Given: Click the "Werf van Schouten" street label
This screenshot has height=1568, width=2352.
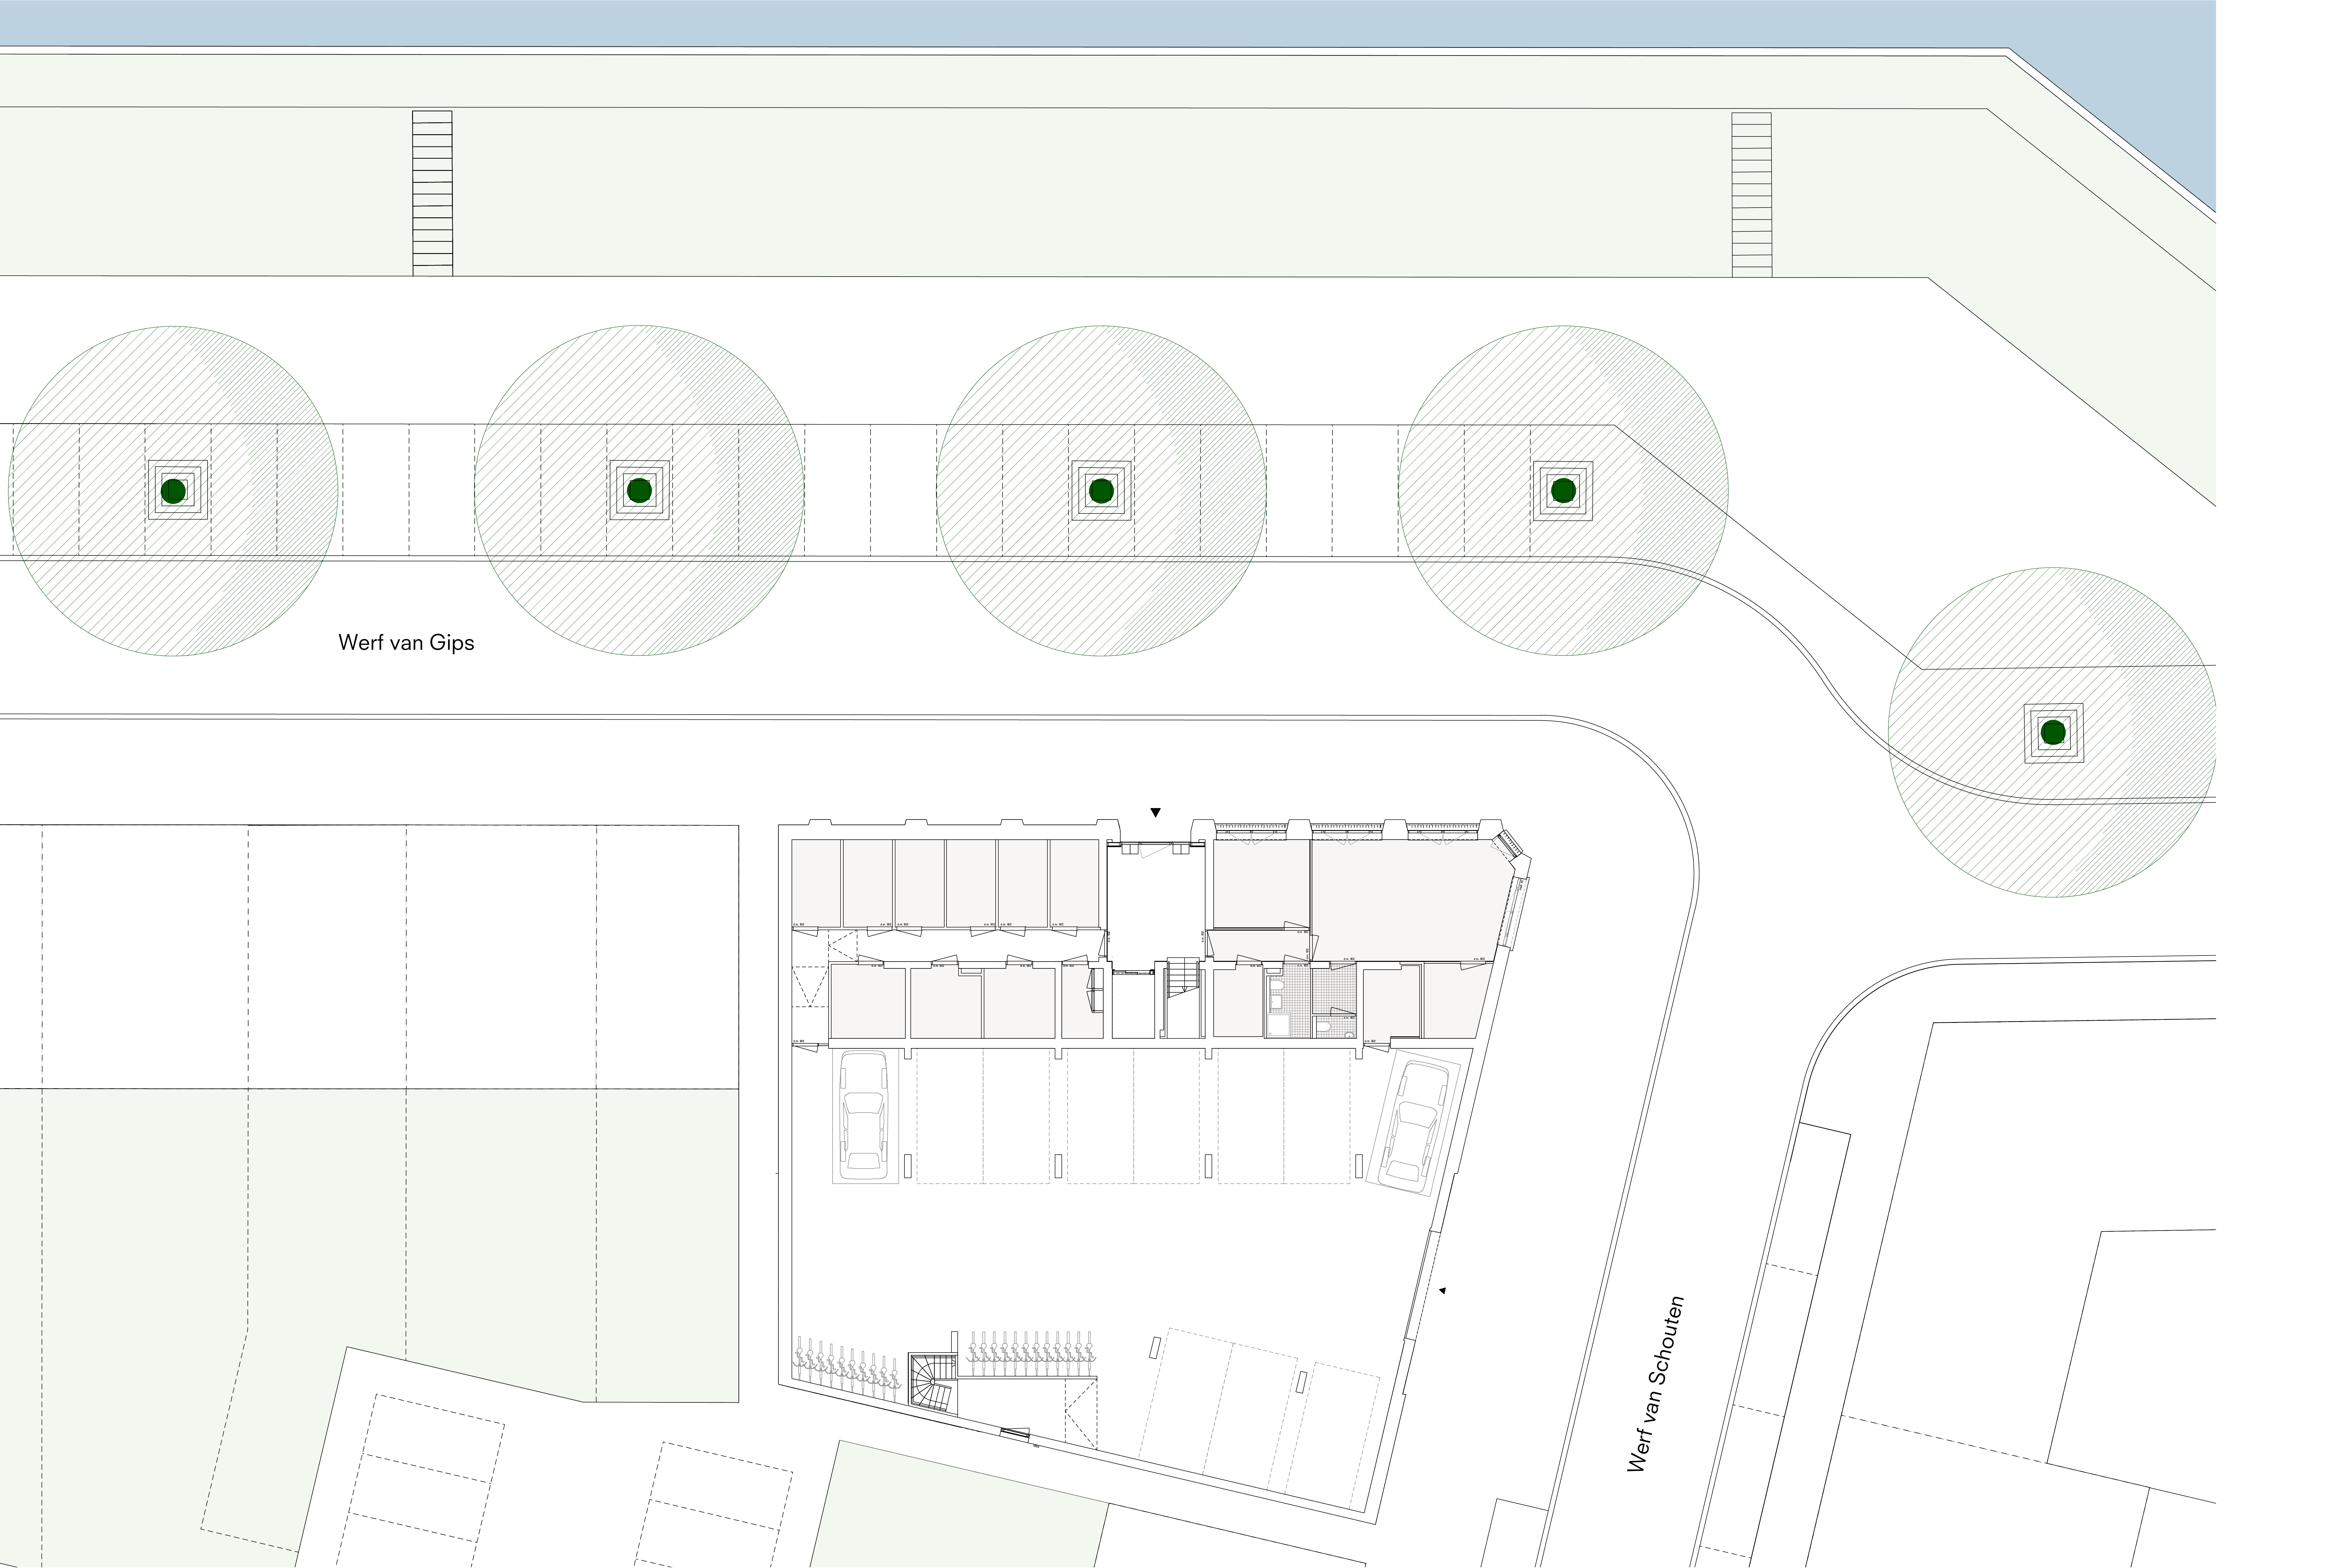Looking at the screenshot, I should pos(1656,1384).
